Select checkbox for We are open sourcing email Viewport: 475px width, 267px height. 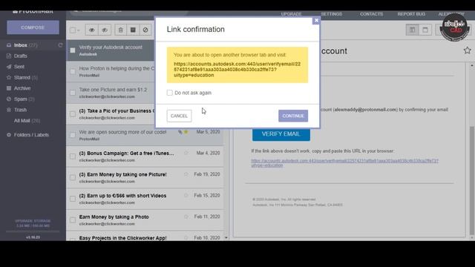[x=73, y=135]
